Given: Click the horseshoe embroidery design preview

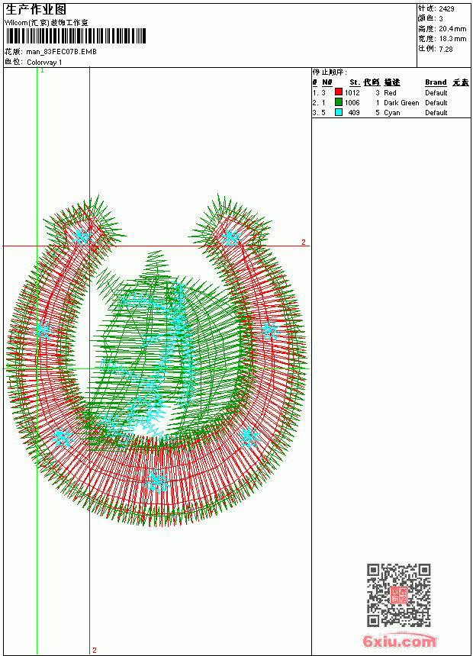Looking at the screenshot, I should click(156, 360).
